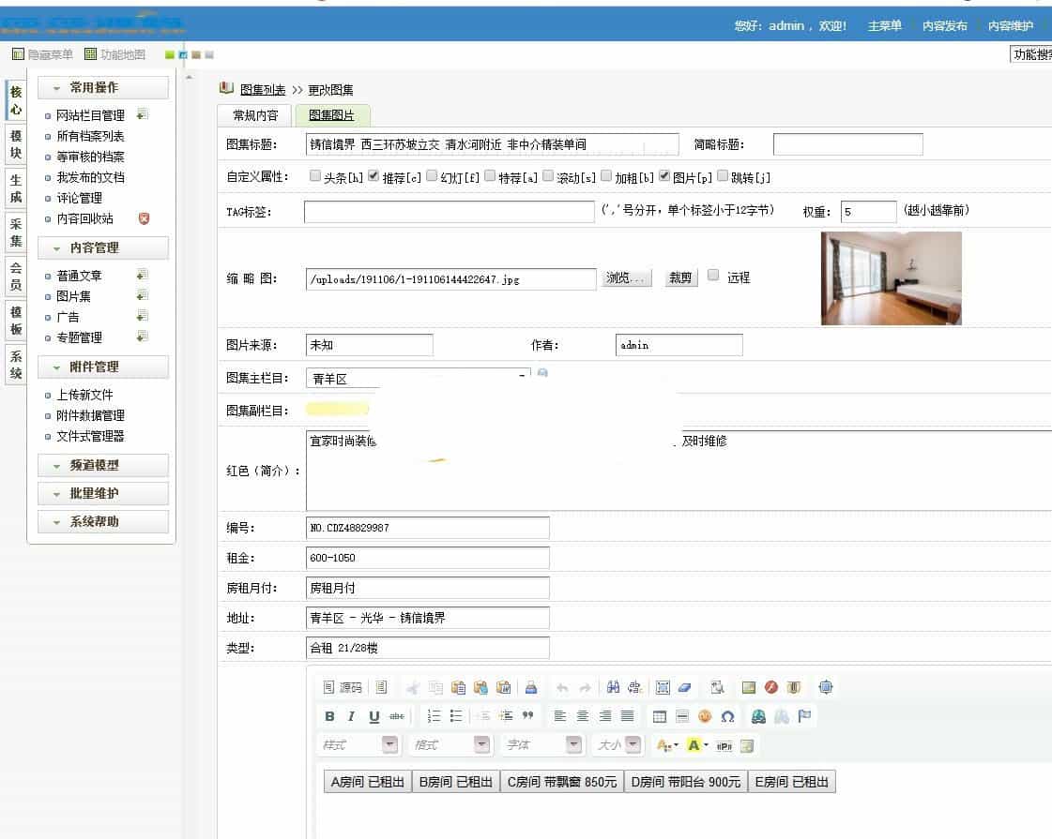This screenshot has height=839, width=1052.
Task: Insert a bulleted list
Action: point(456,716)
